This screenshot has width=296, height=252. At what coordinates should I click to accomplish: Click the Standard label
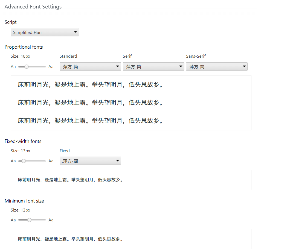tap(68, 56)
